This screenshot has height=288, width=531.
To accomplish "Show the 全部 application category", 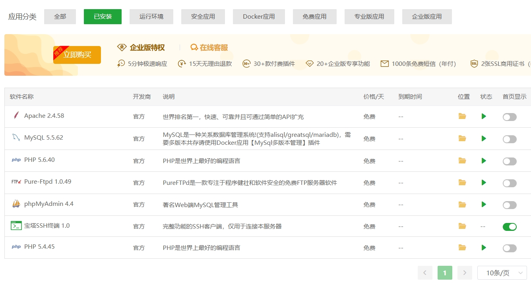I will click(60, 17).
